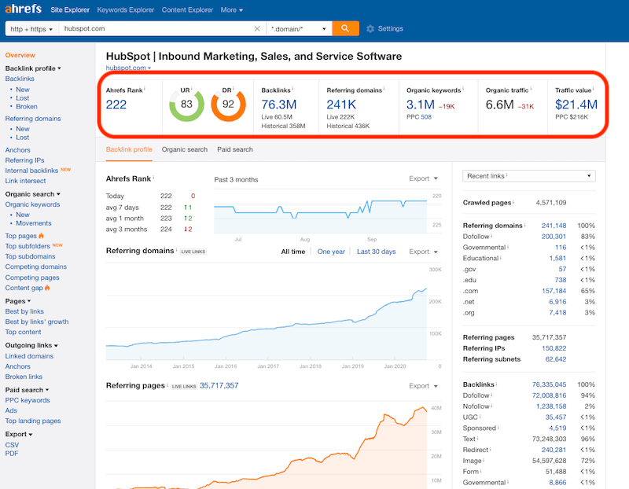This screenshot has height=489, width=629.
Task: Switch to the Paid search tab
Action: pos(235,149)
